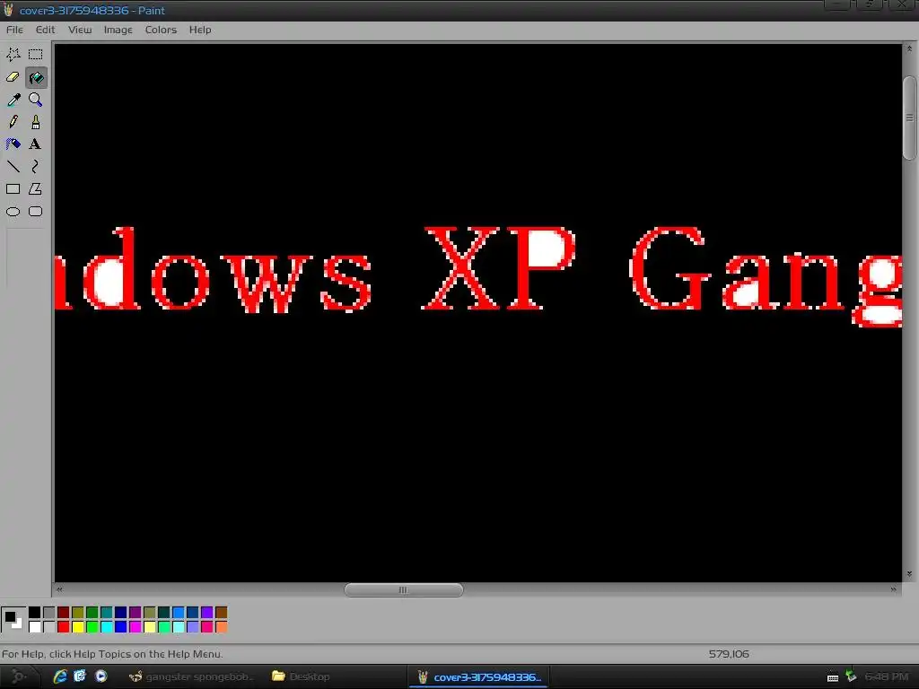
Task: Click the vertical scrollbar down arrow
Action: (x=910, y=574)
